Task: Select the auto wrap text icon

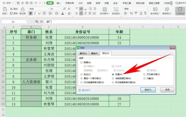Action: 116,11
